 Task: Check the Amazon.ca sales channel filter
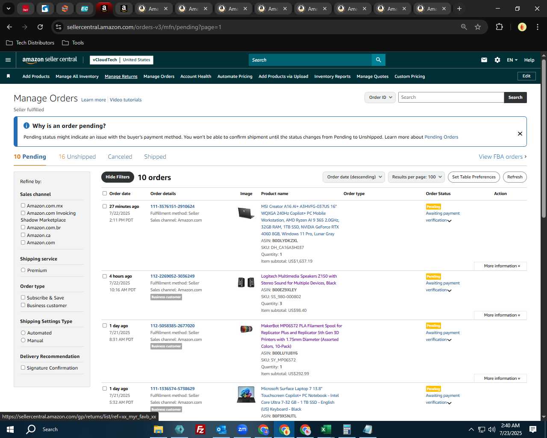pos(23,235)
